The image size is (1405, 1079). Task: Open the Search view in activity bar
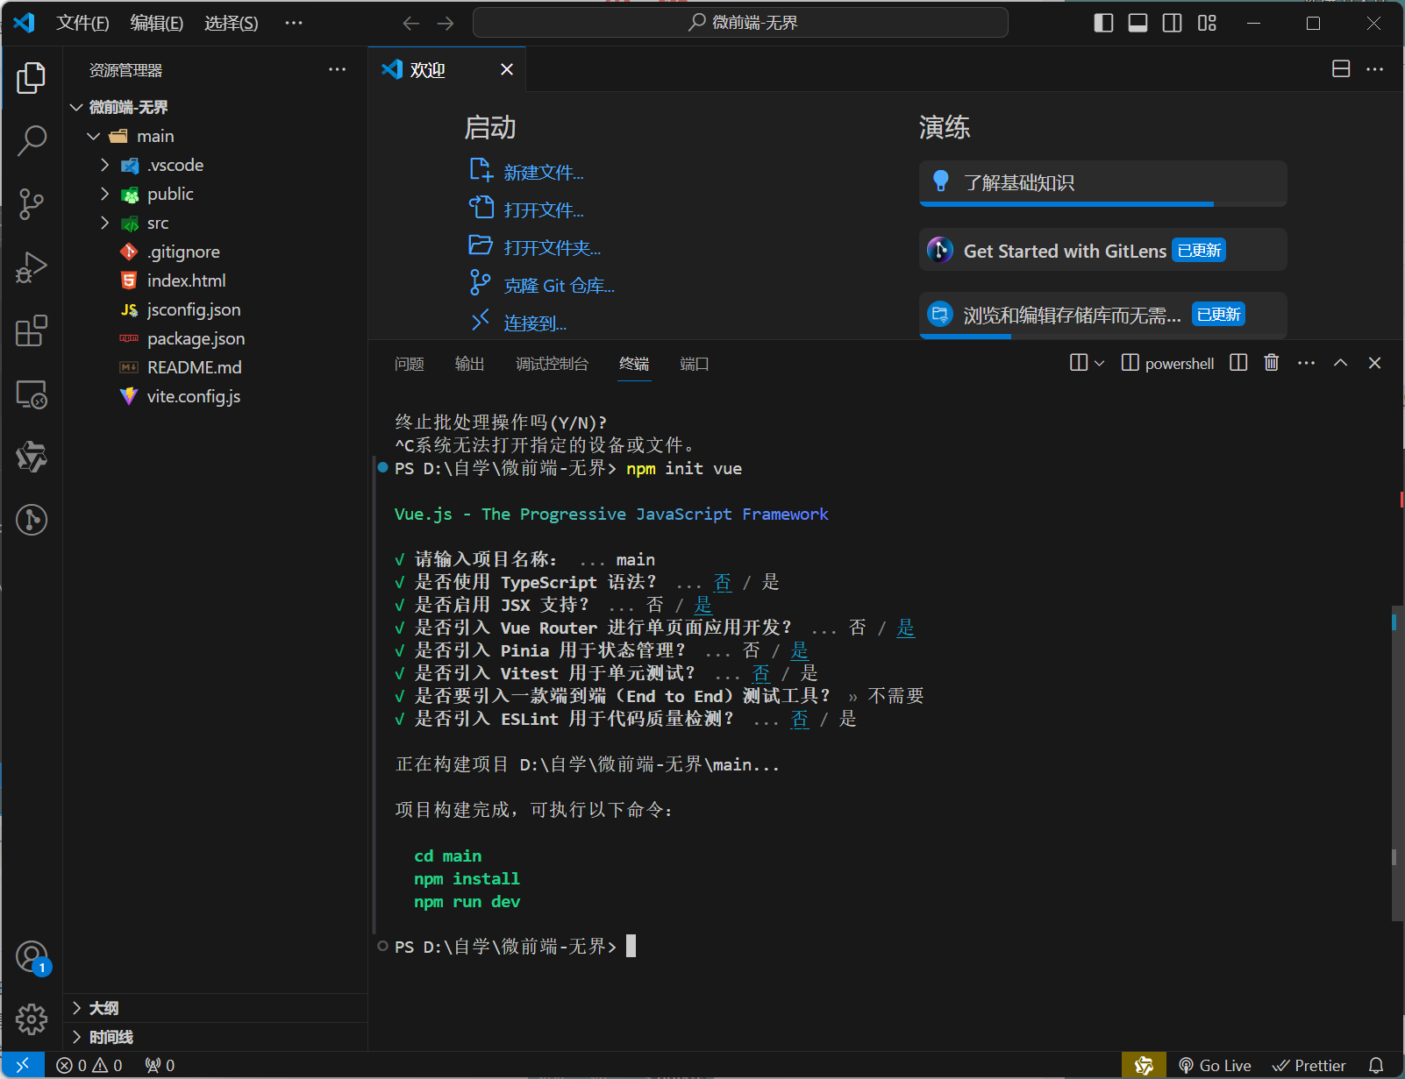32,140
